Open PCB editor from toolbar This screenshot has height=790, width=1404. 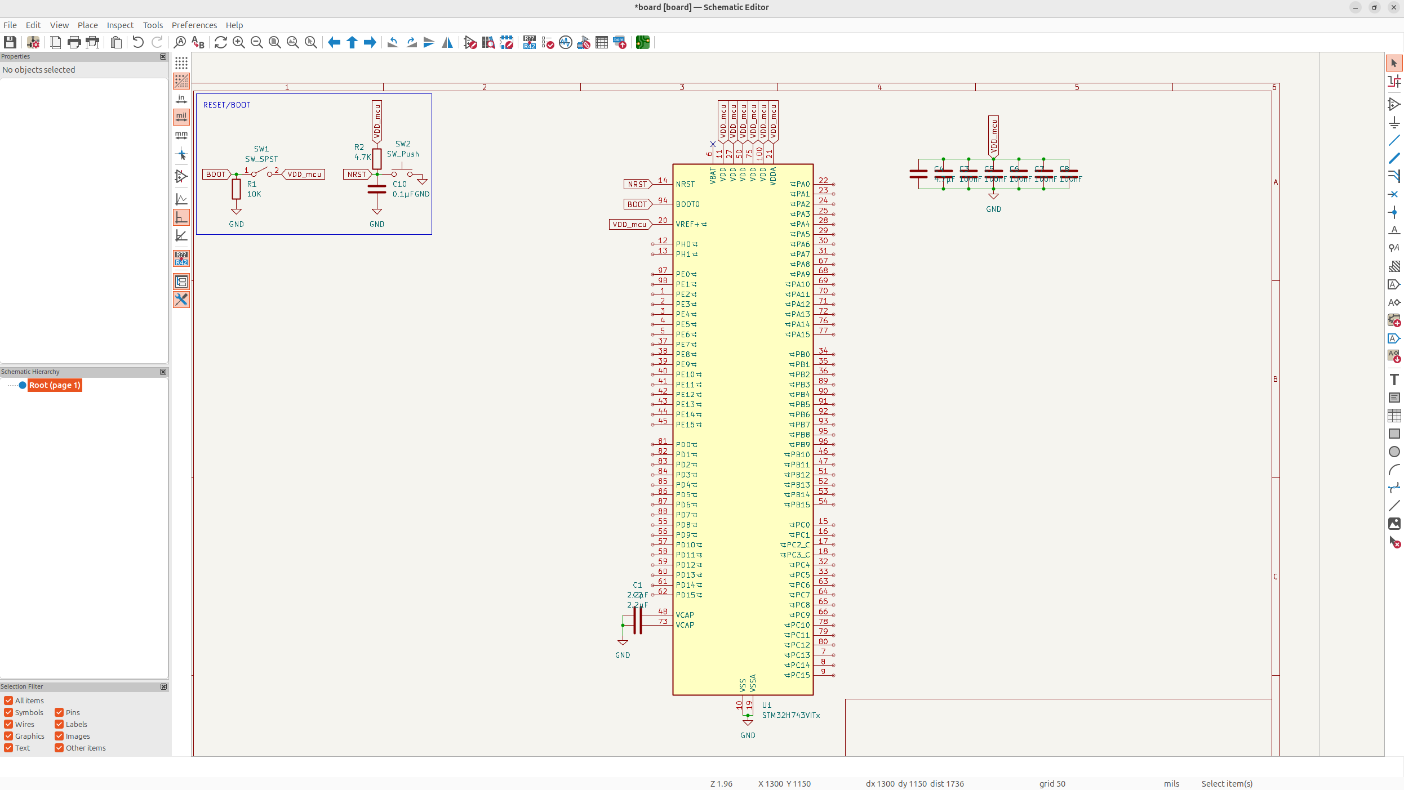tap(643, 42)
